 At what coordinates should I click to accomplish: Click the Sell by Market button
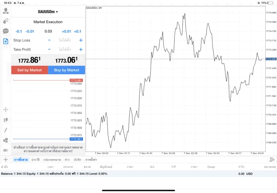pyautogui.click(x=29, y=70)
